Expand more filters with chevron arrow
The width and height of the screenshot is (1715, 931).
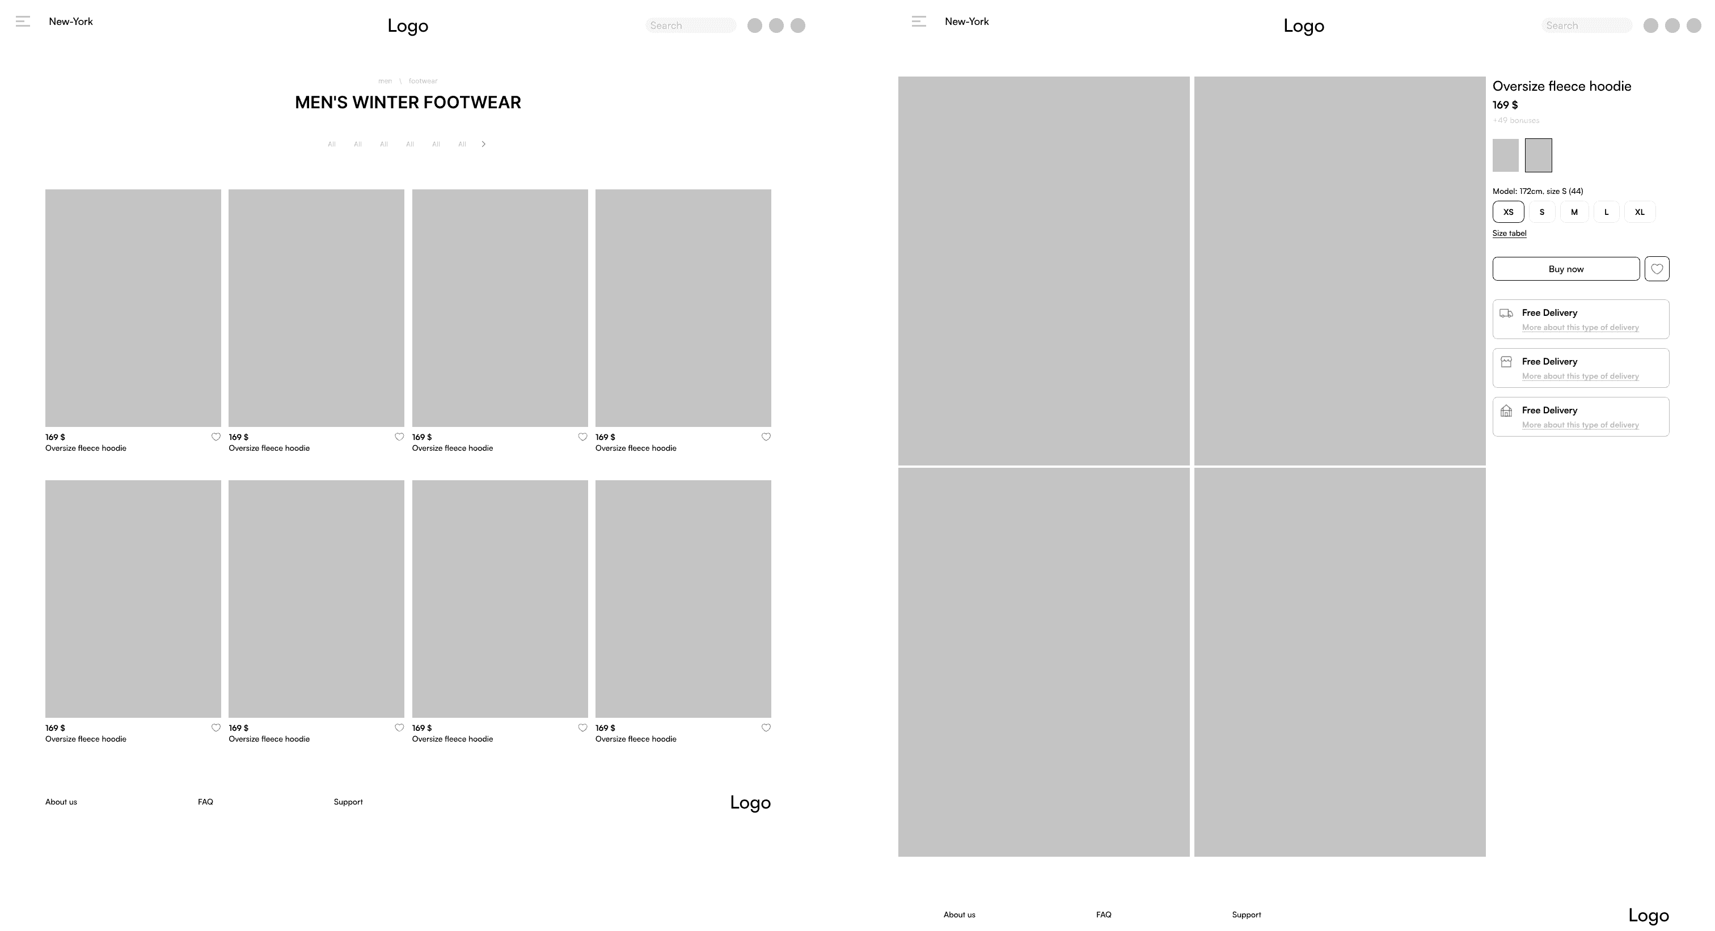click(x=483, y=145)
